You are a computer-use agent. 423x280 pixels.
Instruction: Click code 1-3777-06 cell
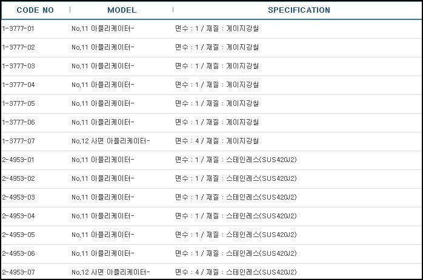tap(18, 122)
